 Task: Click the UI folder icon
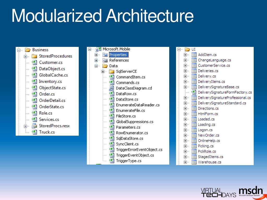pyautogui.click(x=187, y=49)
